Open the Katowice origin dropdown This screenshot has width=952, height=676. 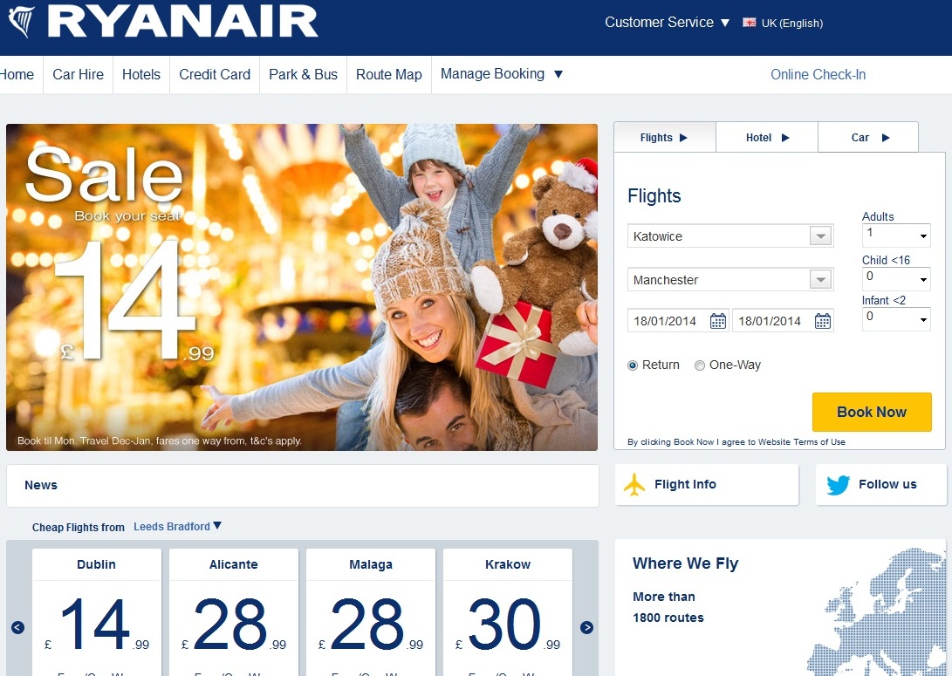(821, 236)
